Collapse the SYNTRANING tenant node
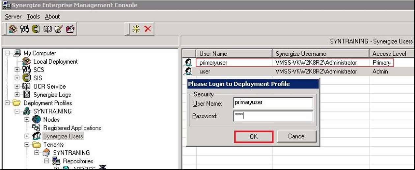415x170 pixels. [x=37, y=153]
